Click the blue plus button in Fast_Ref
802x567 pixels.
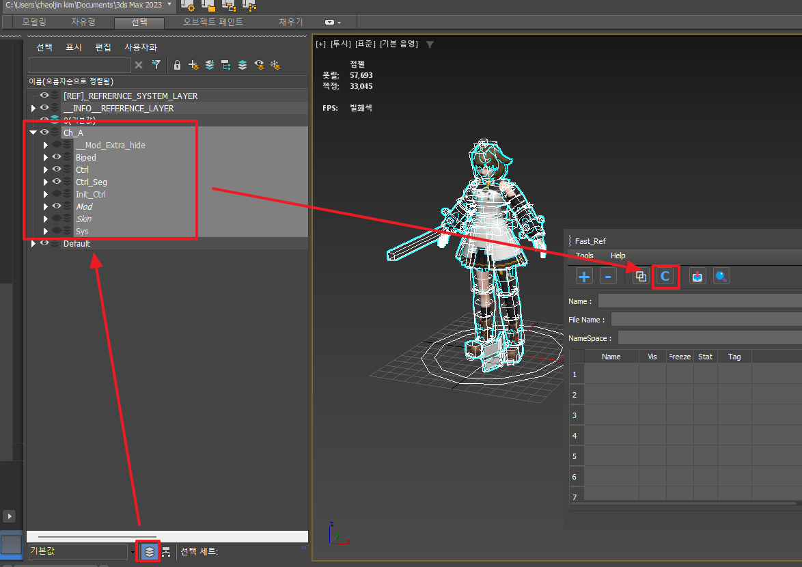click(584, 277)
